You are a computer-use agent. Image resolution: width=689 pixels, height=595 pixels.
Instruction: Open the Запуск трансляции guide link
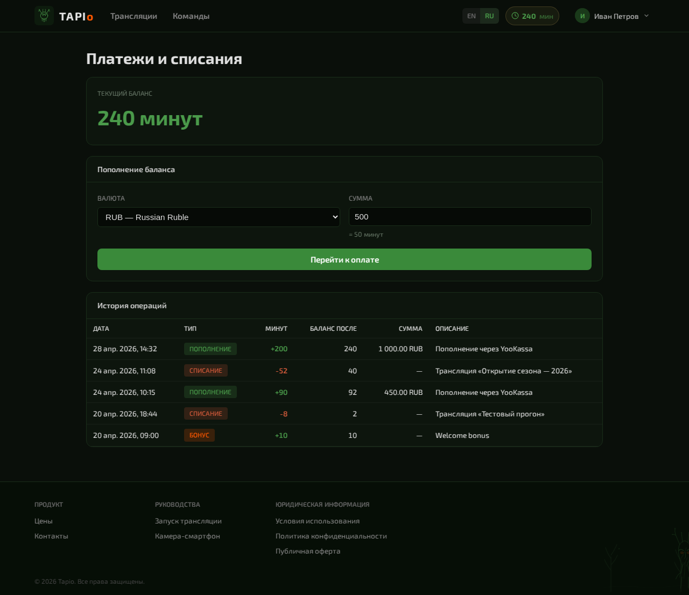click(188, 521)
